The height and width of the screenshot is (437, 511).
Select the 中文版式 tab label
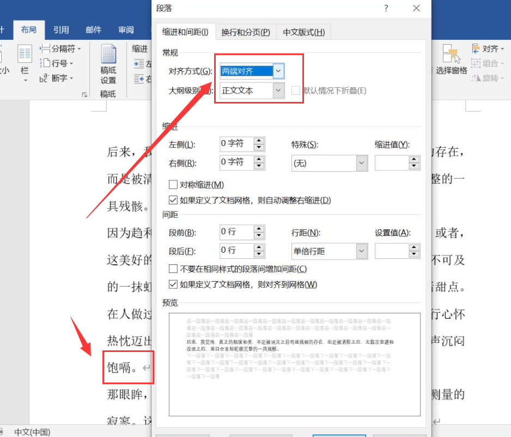303,32
